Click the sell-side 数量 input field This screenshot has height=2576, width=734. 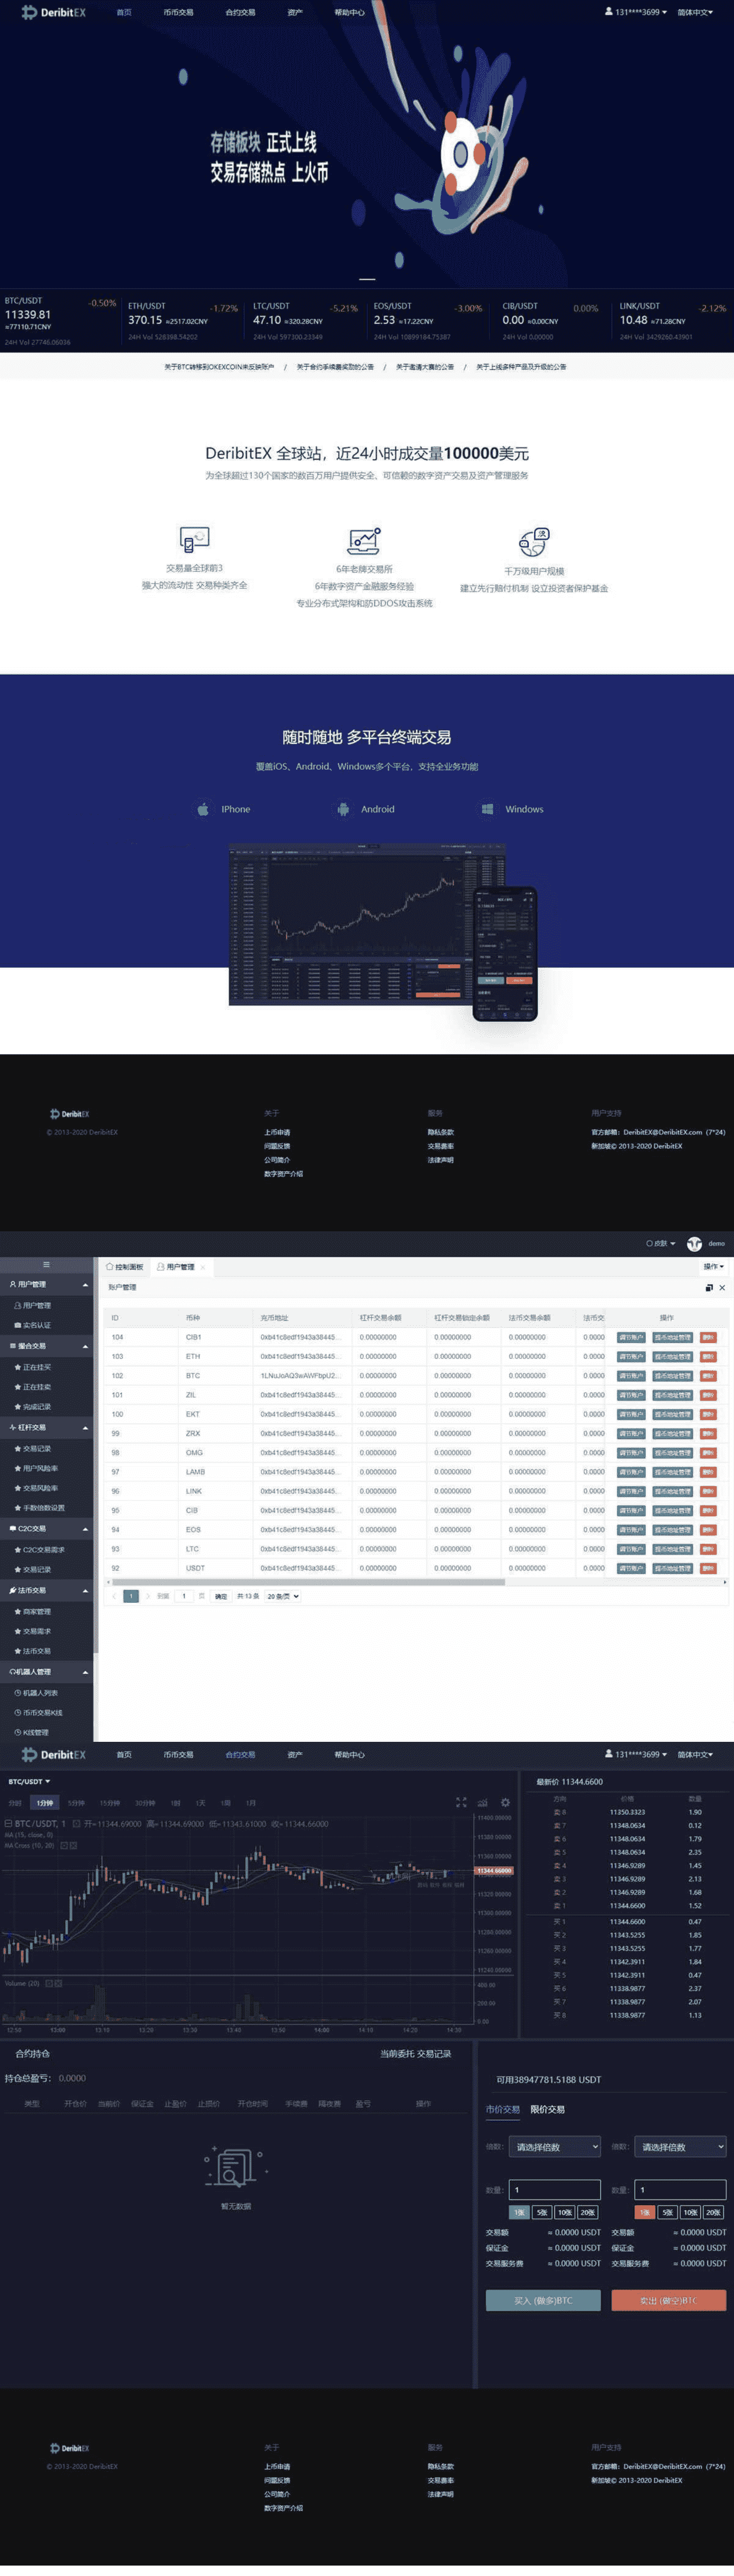(680, 2189)
